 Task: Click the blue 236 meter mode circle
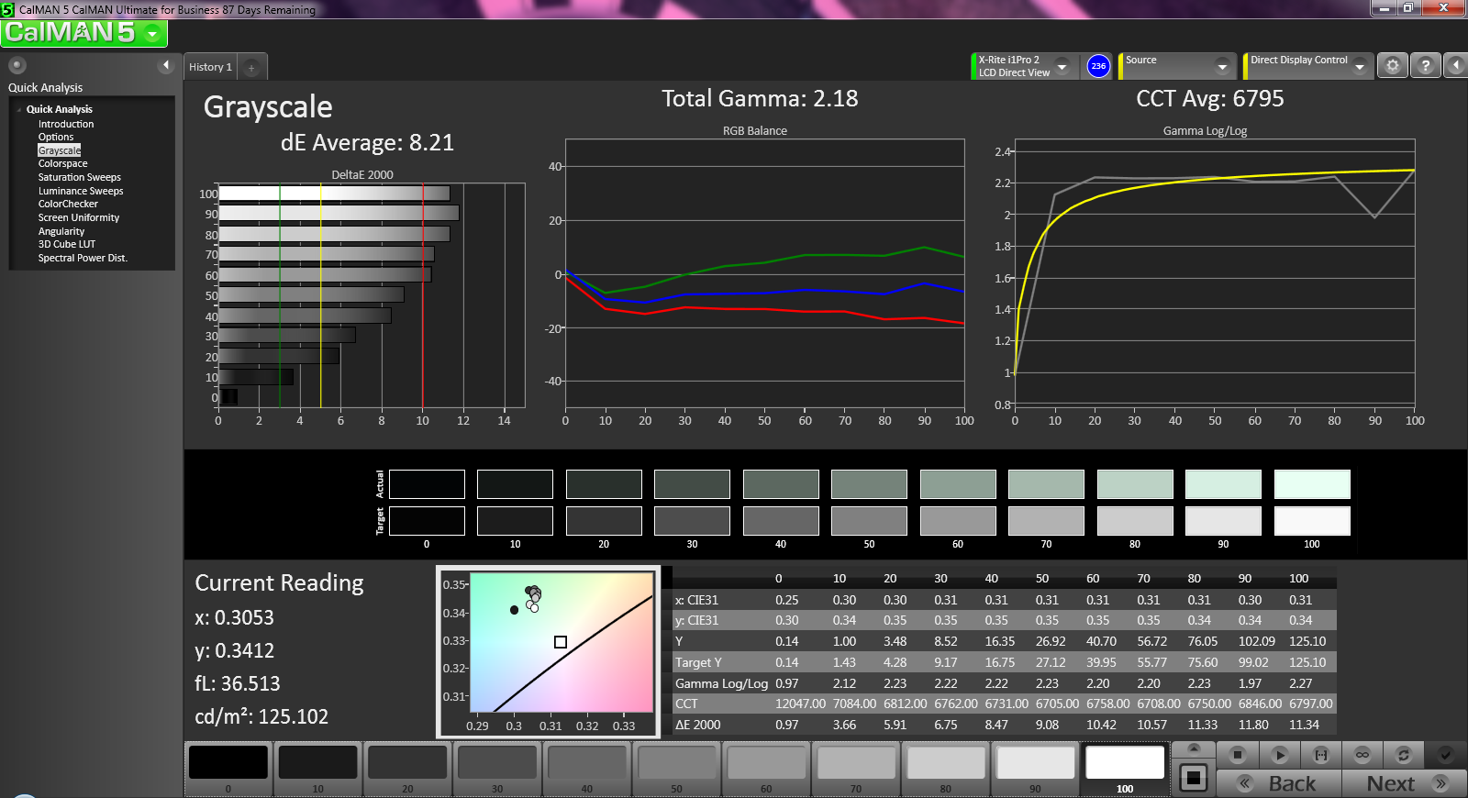coord(1098,66)
